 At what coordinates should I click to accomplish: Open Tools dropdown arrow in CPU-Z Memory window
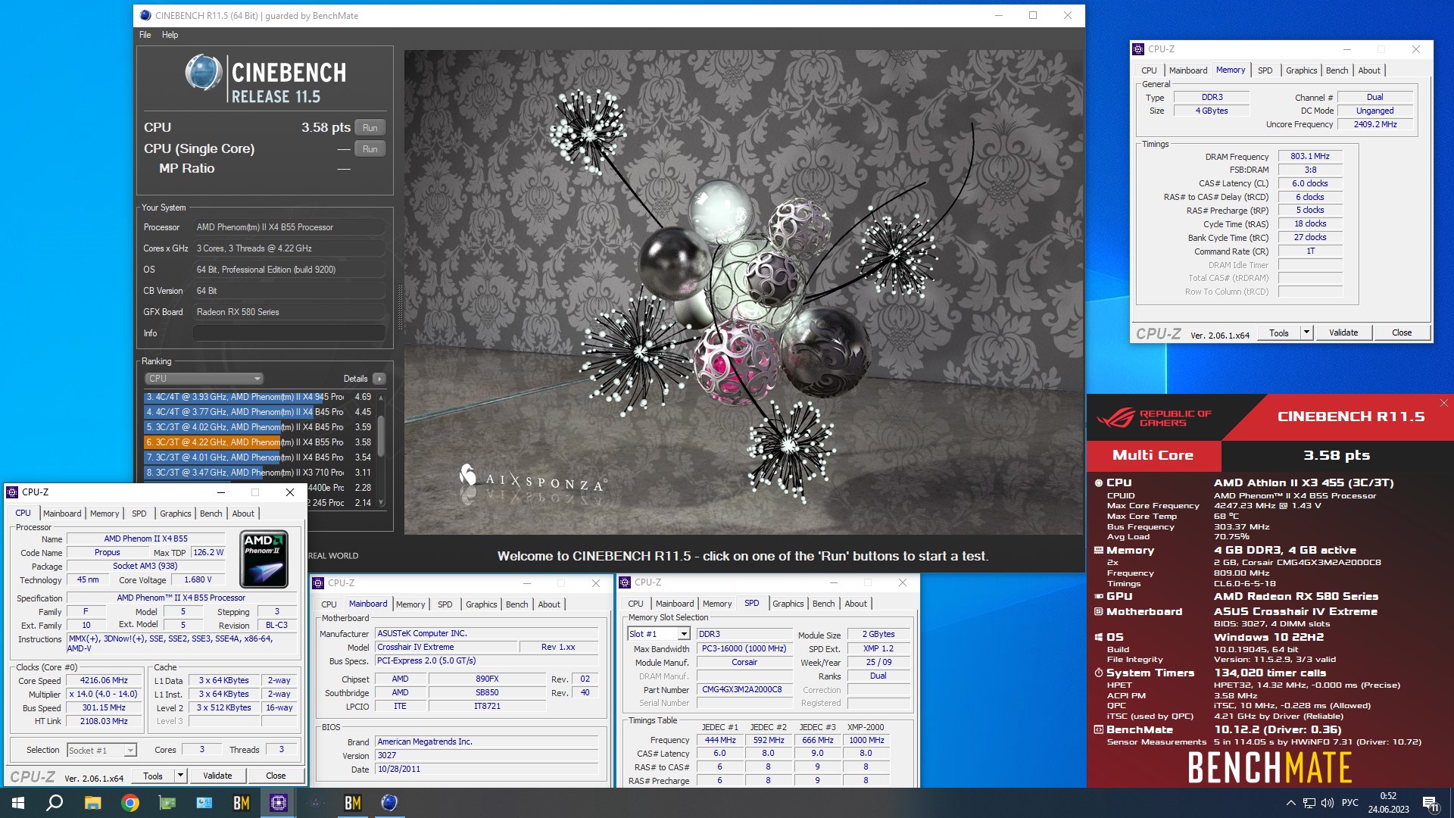1306,333
